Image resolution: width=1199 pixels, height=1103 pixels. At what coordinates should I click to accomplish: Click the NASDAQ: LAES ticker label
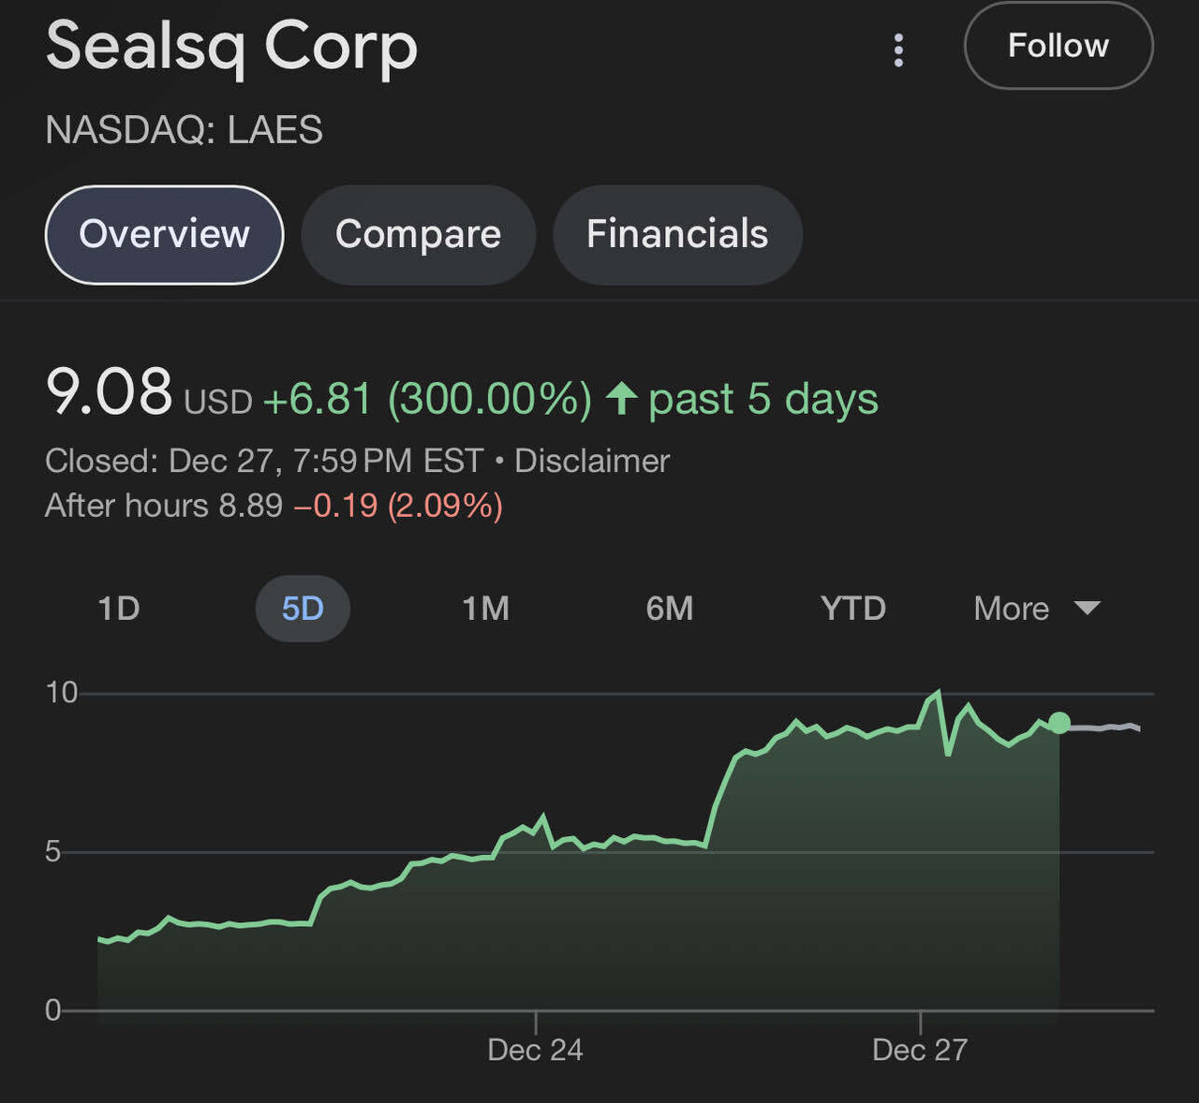[x=185, y=131]
